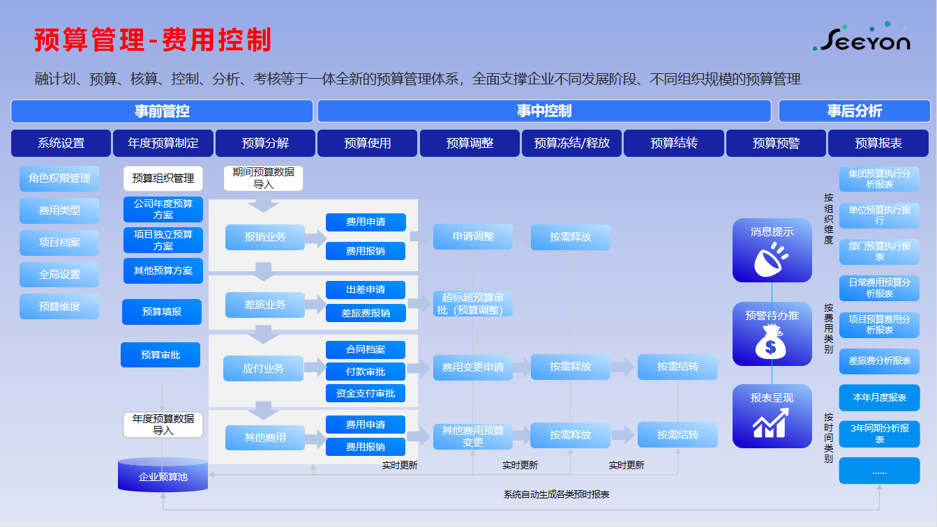Select the 事前管控 phase header
The width and height of the screenshot is (937, 527).
[x=162, y=112]
